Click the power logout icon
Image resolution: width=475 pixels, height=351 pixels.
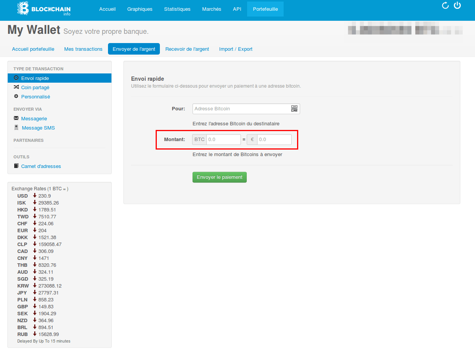click(x=457, y=5)
